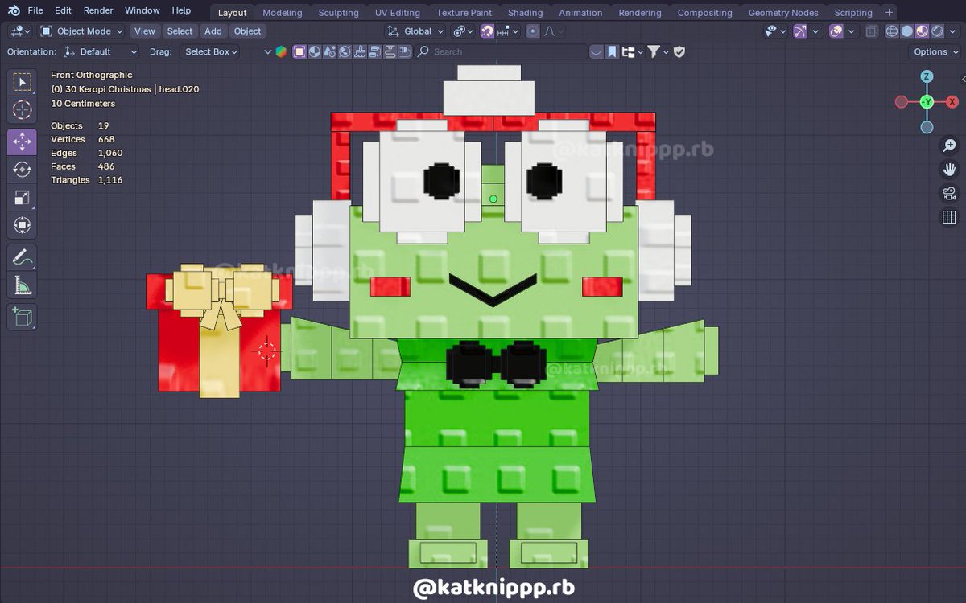
Task: Switch perspective/orthographic with grid icon
Action: pyautogui.click(x=949, y=218)
